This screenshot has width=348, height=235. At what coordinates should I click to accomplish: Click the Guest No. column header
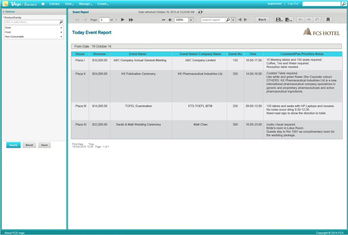tap(236, 54)
